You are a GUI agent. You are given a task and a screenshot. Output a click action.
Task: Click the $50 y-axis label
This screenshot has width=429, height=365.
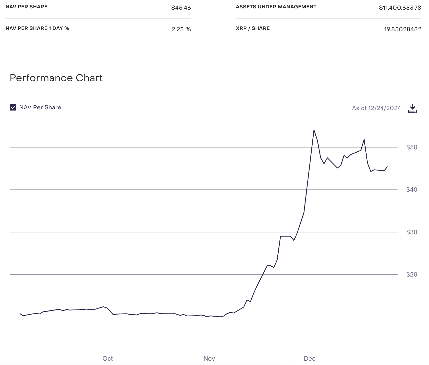(x=412, y=147)
